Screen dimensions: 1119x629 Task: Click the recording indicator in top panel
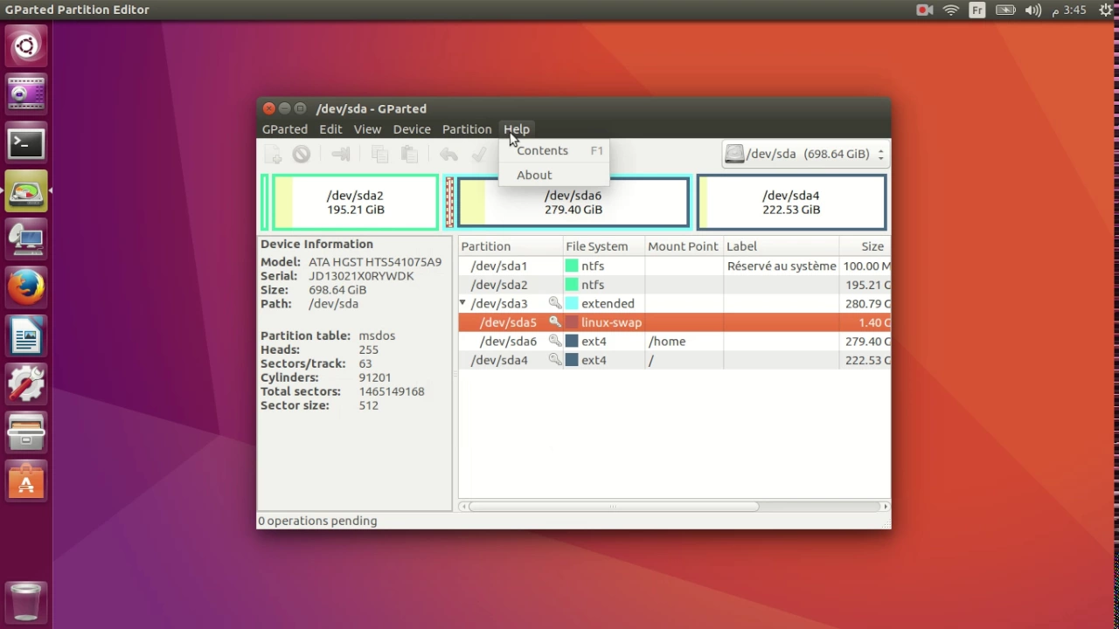pos(924,10)
